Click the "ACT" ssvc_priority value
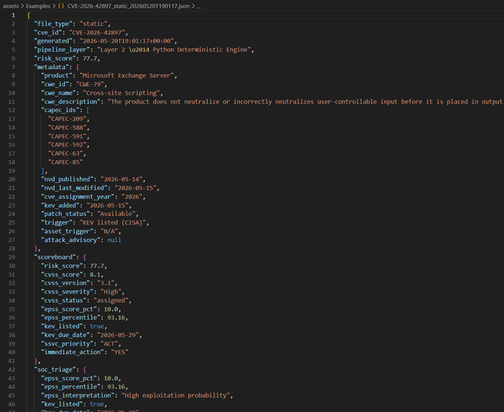Image resolution: width=504 pixels, height=412 pixels. pos(109,344)
